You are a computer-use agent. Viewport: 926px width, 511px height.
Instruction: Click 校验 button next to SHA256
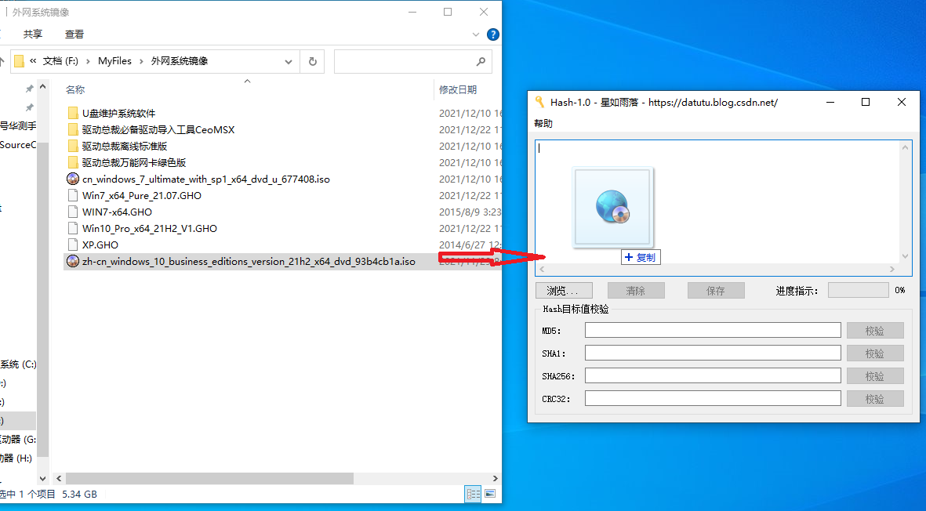(875, 376)
